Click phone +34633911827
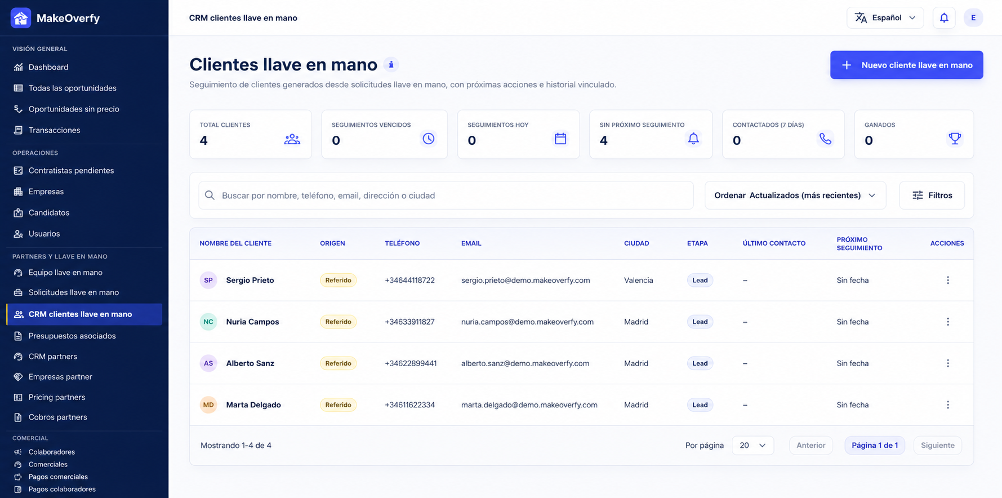This screenshot has height=498, width=1002. point(409,322)
